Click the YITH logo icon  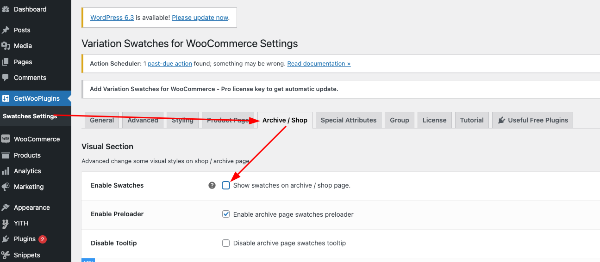coord(6,224)
